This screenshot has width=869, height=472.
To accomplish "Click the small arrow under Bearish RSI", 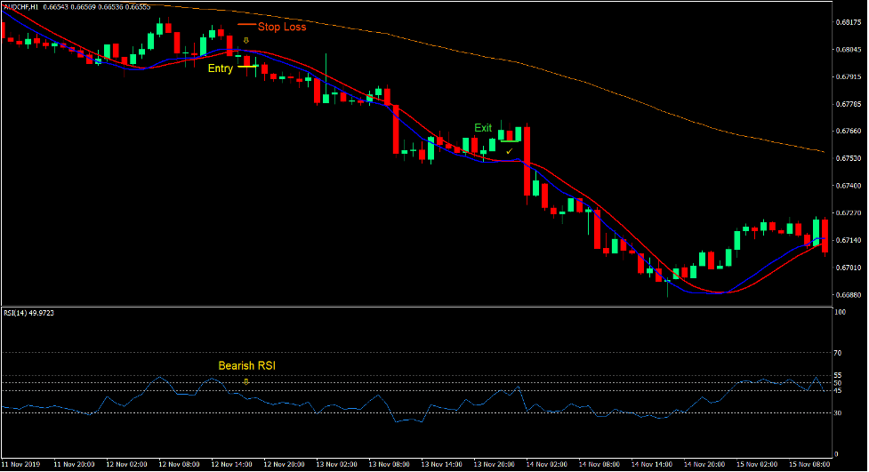I will (x=246, y=381).
